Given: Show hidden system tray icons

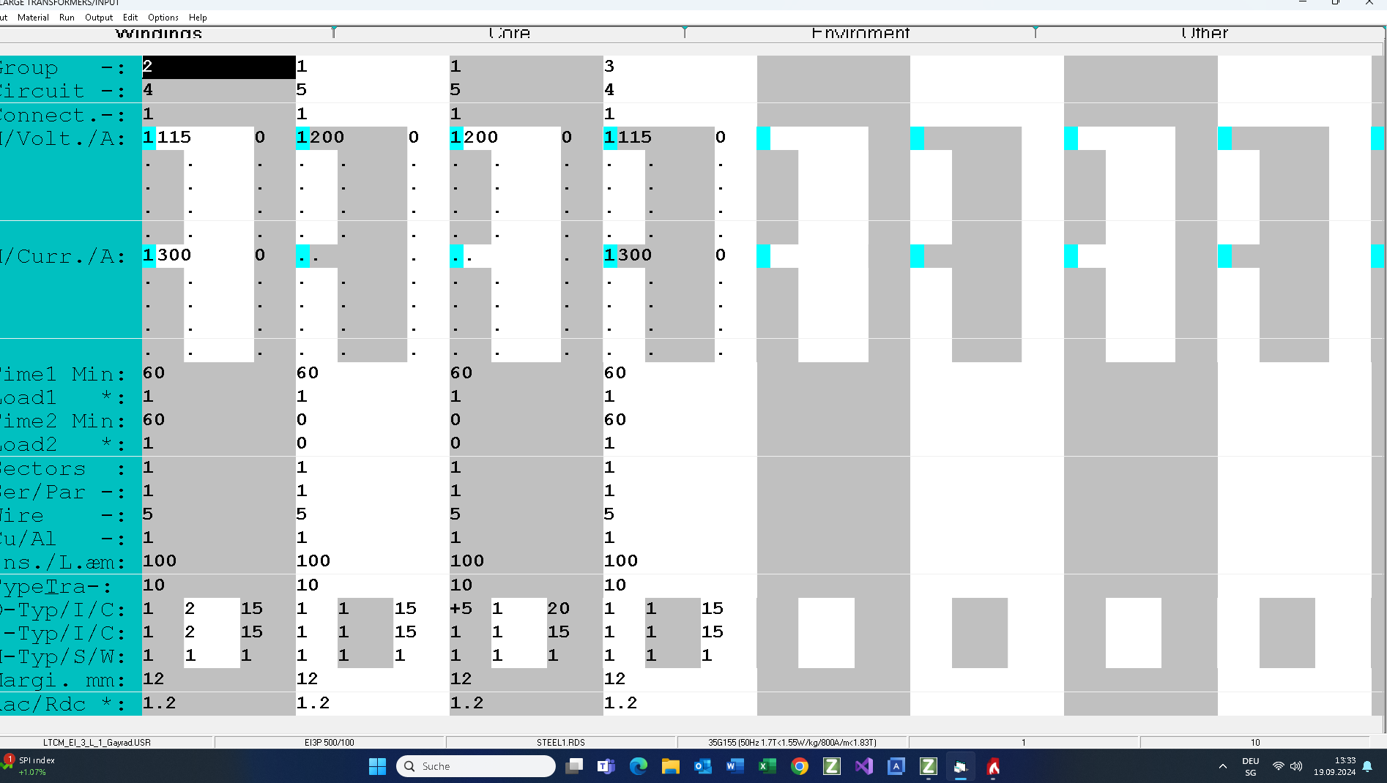Looking at the screenshot, I should pyautogui.click(x=1222, y=766).
